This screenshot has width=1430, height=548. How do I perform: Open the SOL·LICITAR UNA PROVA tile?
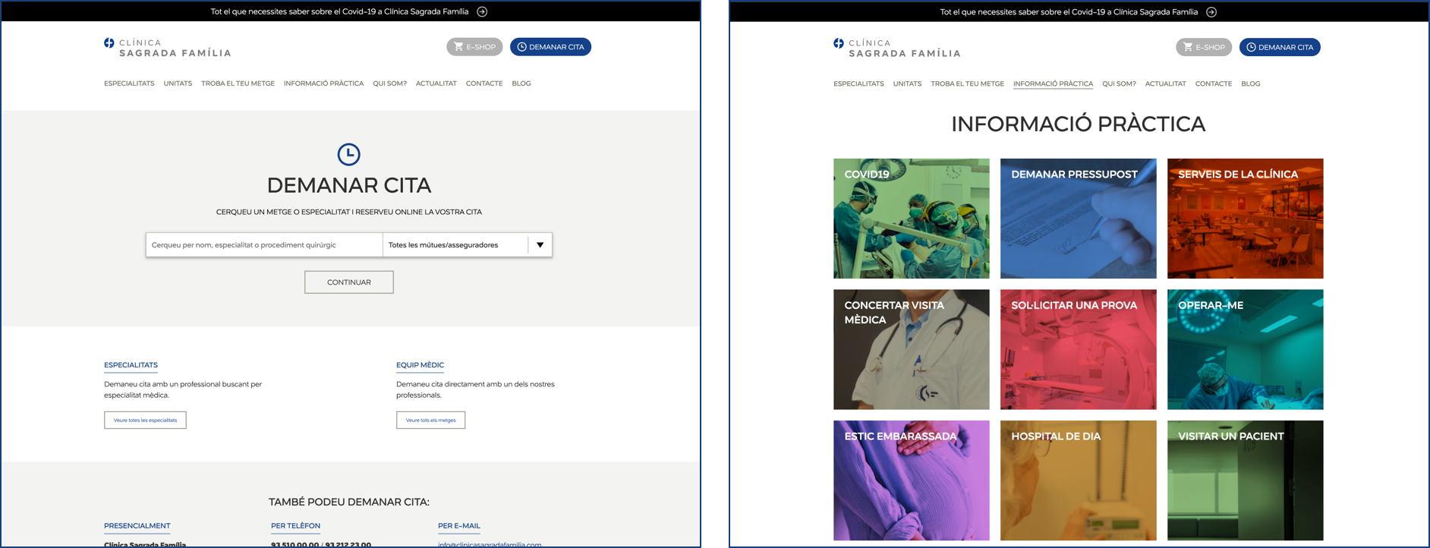[1078, 349]
